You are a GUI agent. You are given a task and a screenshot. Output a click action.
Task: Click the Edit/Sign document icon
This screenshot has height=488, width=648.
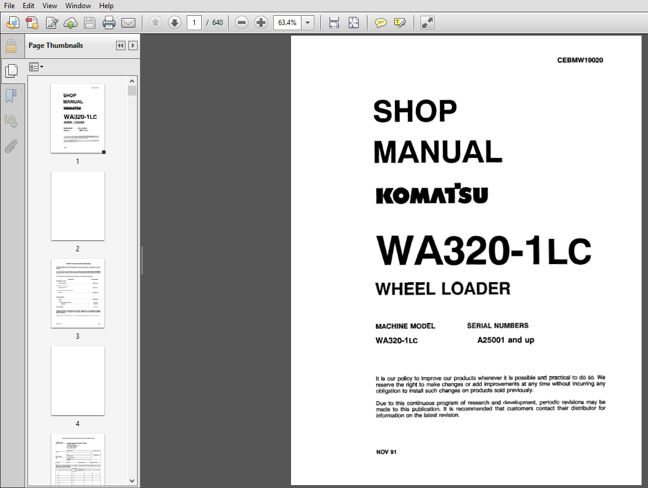(x=52, y=23)
